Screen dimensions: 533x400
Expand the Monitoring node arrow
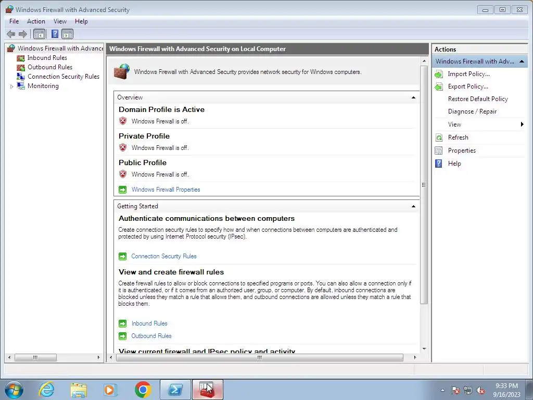(x=11, y=87)
